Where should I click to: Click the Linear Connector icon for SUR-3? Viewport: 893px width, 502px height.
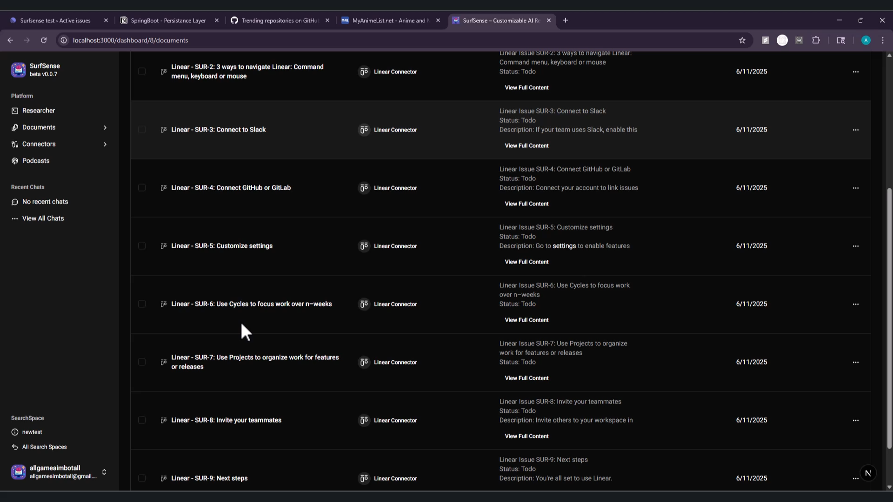[364, 130]
